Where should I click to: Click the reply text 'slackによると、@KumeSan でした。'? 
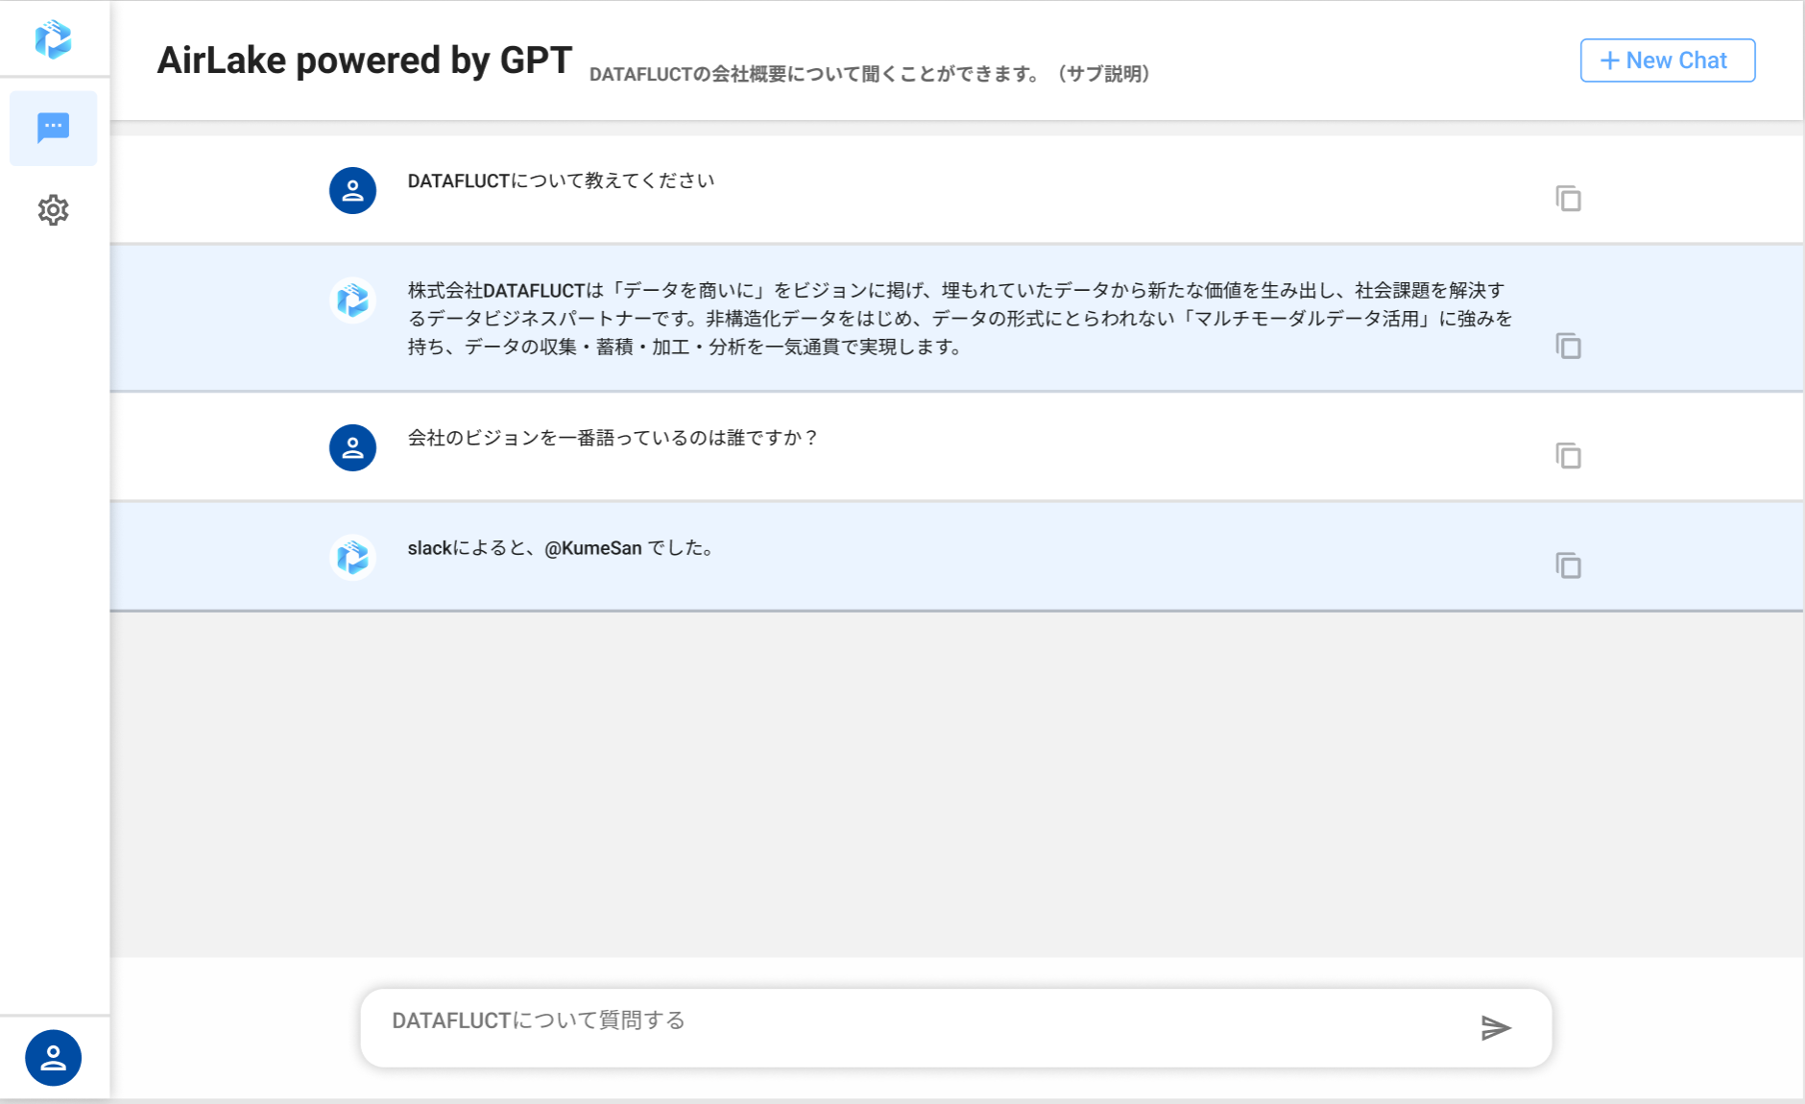(562, 548)
